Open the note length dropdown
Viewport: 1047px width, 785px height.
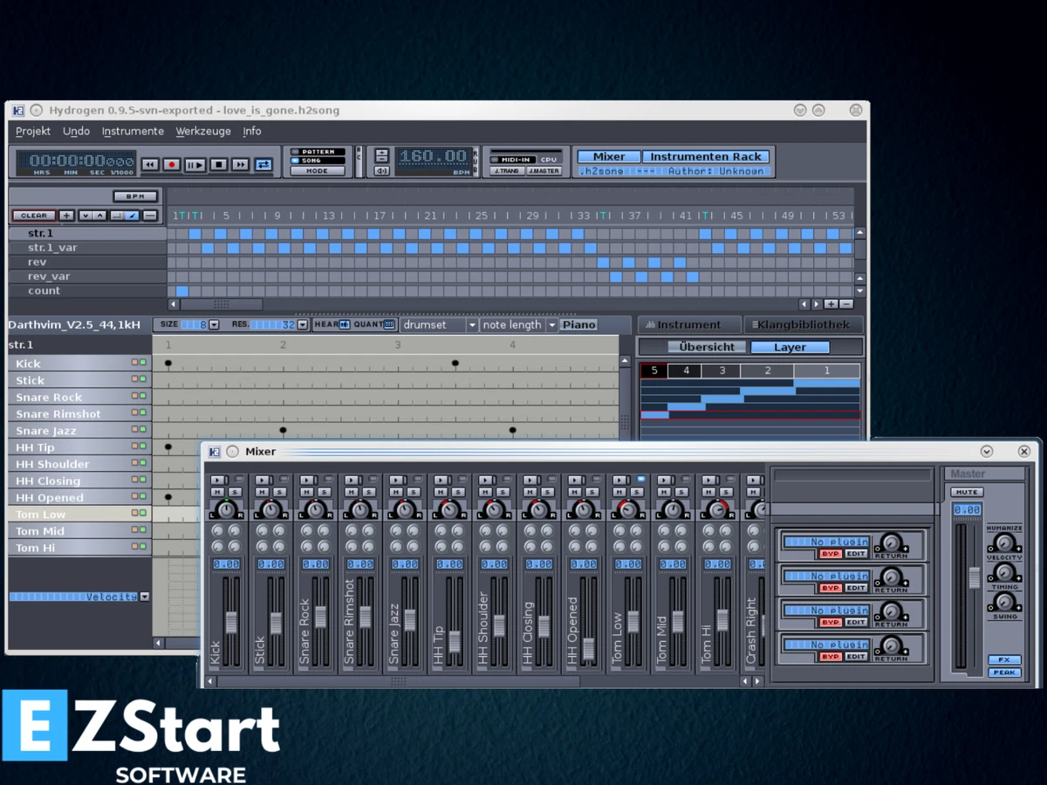tap(519, 324)
